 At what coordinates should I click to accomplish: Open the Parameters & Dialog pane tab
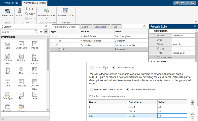(x=65, y=27)
